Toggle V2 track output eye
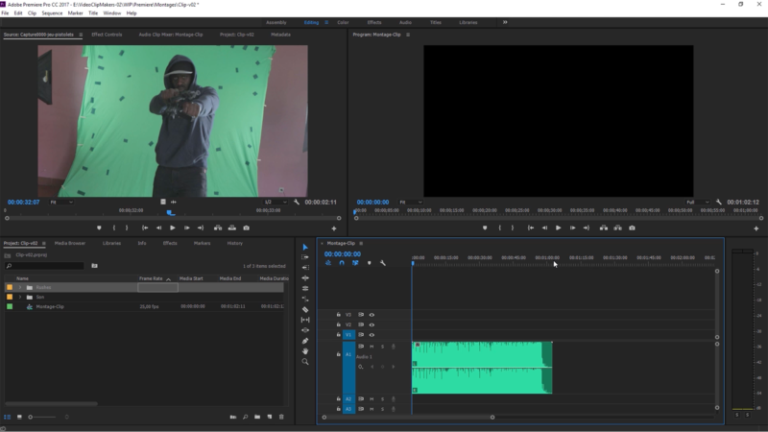The width and height of the screenshot is (768, 432). [x=372, y=324]
